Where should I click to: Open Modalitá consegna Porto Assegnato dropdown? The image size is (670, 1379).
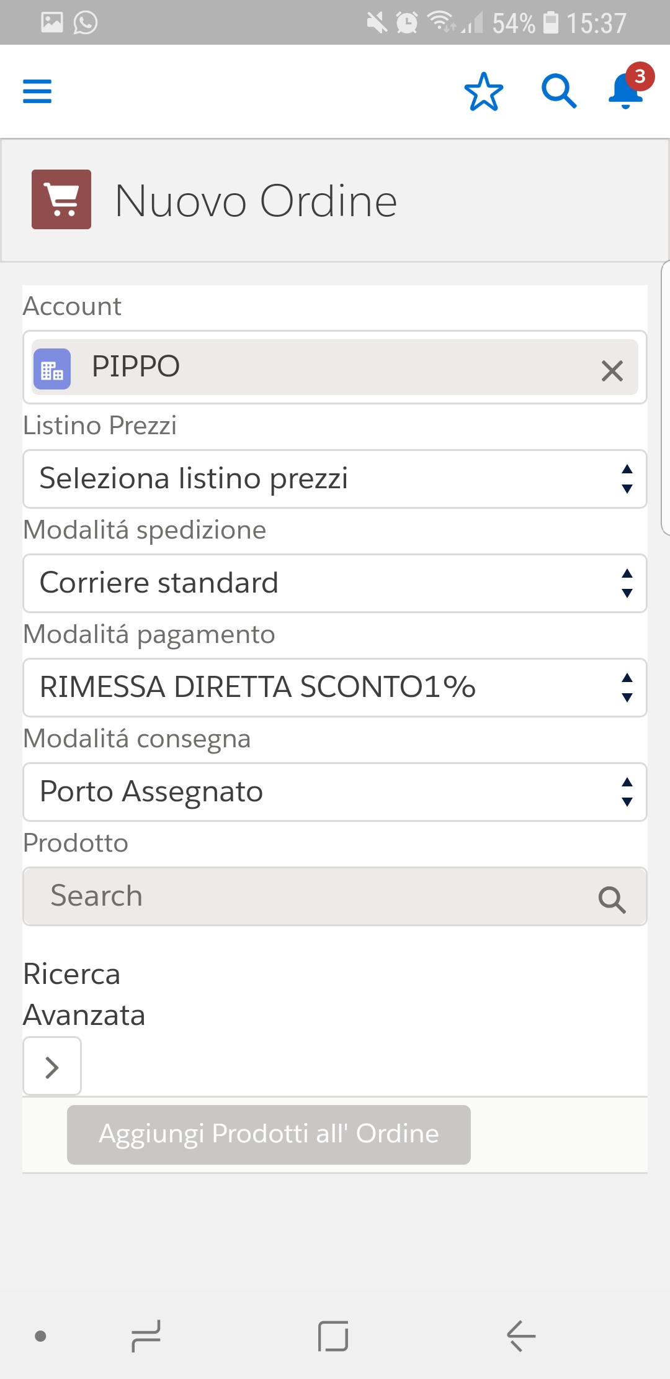tap(335, 792)
